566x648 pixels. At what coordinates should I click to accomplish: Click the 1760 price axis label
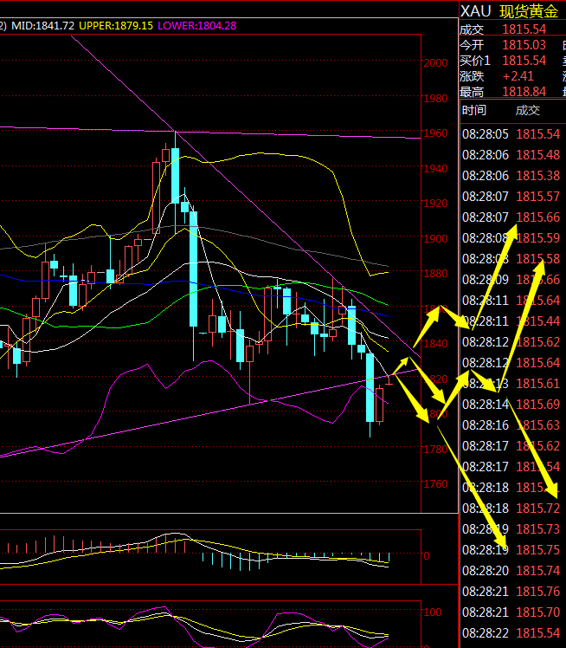[435, 484]
